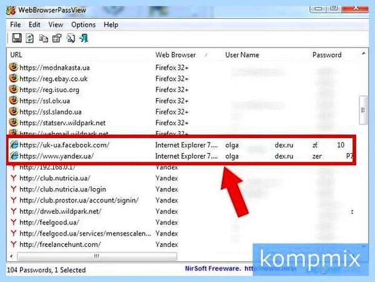The height and width of the screenshot is (282, 375).
Task: Click the Yandex icon beside http://feelgood.ua/
Action: 14,222
